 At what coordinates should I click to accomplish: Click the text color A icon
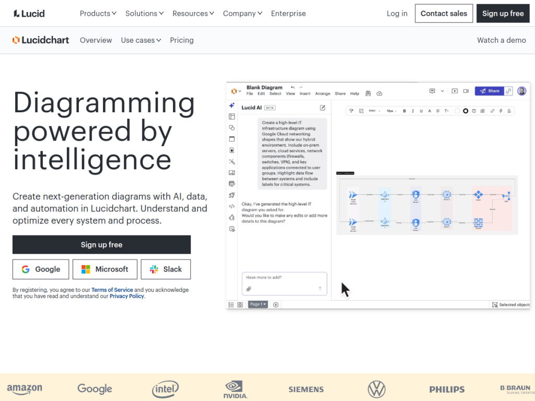[429, 111]
